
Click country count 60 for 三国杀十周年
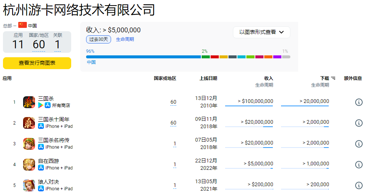click(x=173, y=123)
